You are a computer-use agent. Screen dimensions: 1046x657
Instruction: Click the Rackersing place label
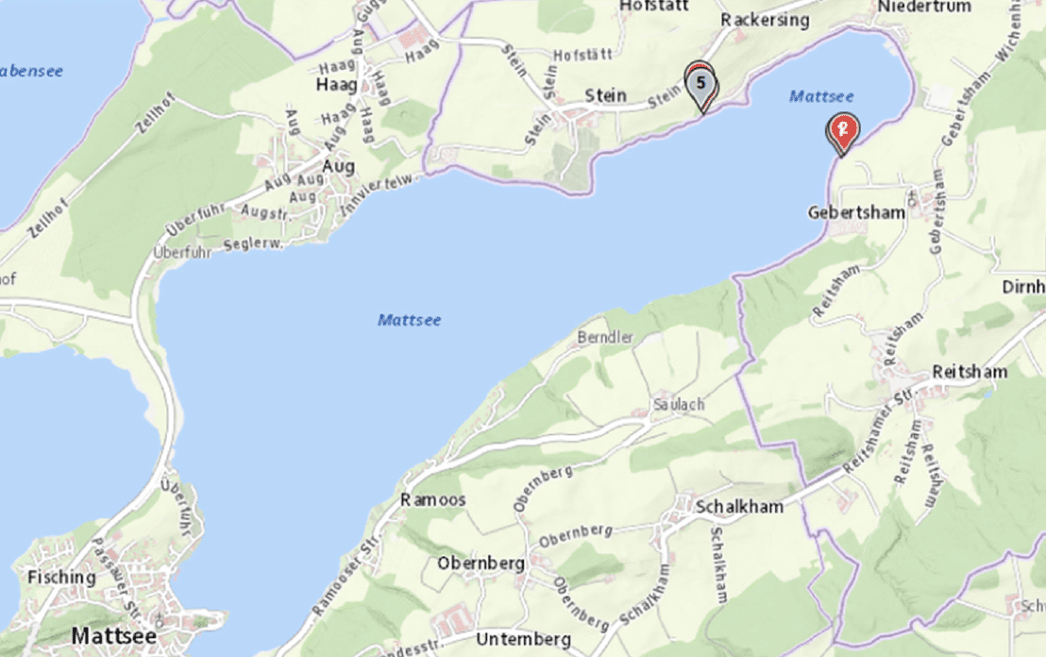(x=765, y=21)
